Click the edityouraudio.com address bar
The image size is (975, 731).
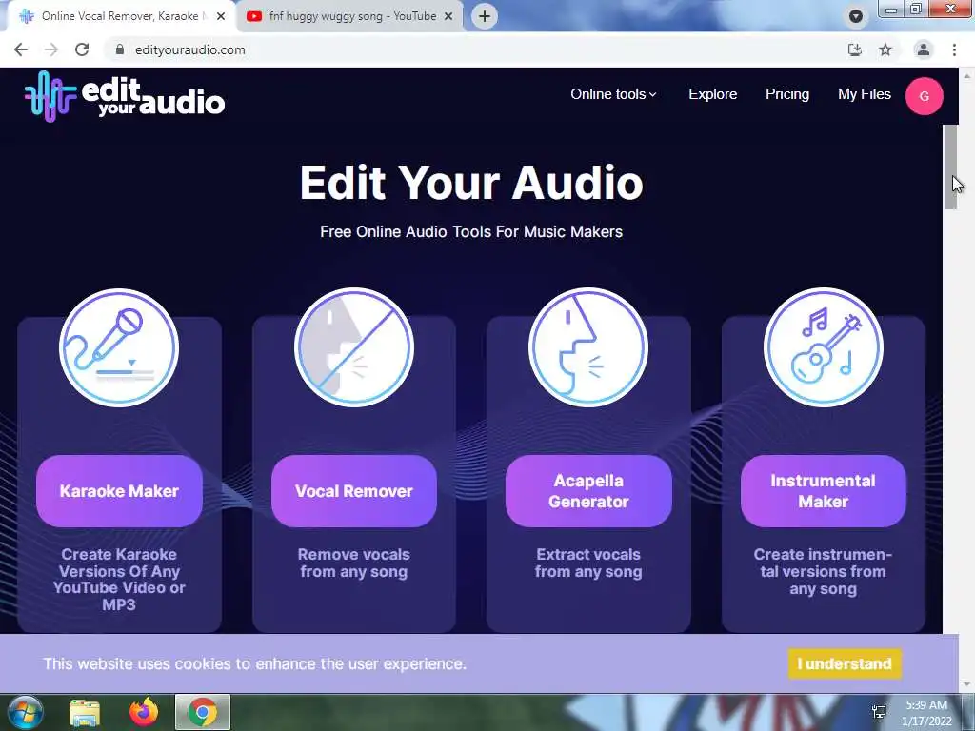point(472,49)
